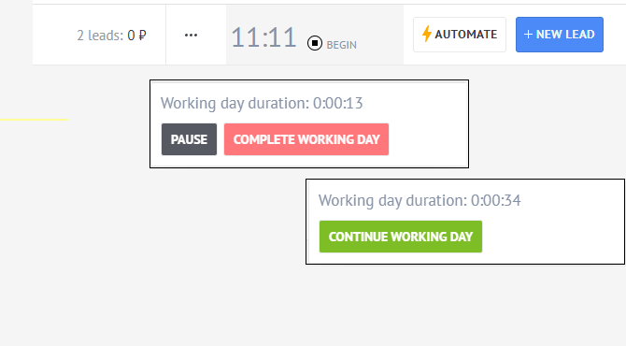Create a lead with NEW LEAD button
Screen dimensions: 626x346
[560, 35]
